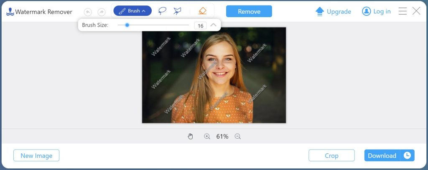Redo the last action
Screen dimensions: 428x170
(102, 12)
